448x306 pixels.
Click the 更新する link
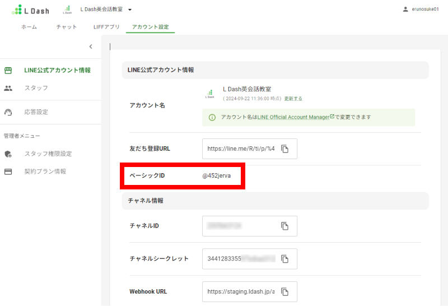[293, 99]
